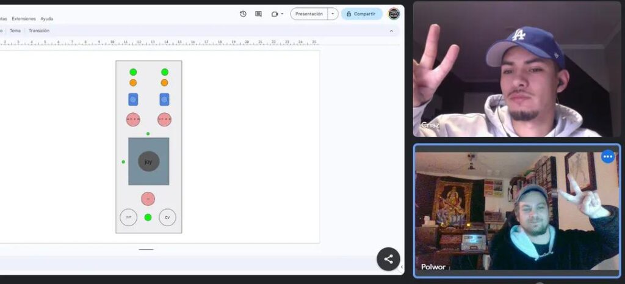Click the Google account avatar
Image resolution: width=625 pixels, height=284 pixels.
[394, 13]
